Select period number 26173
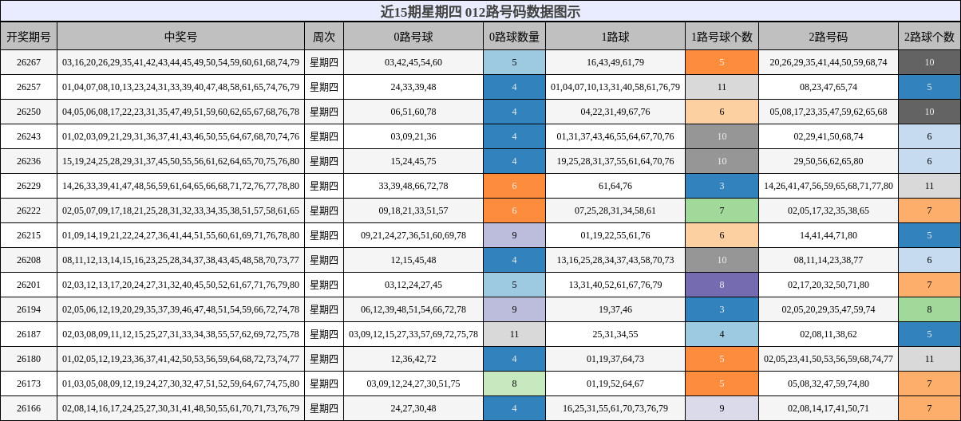The width and height of the screenshot is (961, 421). point(29,384)
